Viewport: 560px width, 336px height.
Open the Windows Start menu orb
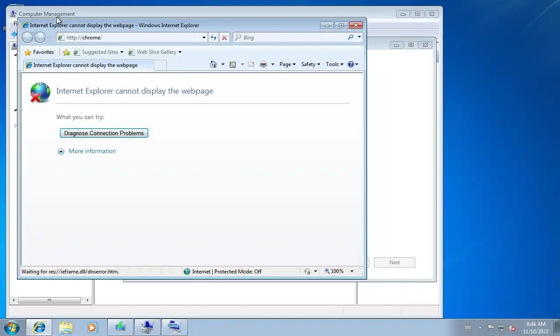(12, 327)
